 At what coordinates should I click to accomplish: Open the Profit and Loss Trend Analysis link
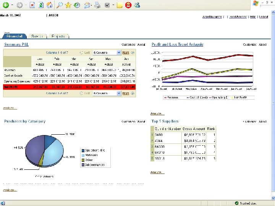[x=177, y=45]
